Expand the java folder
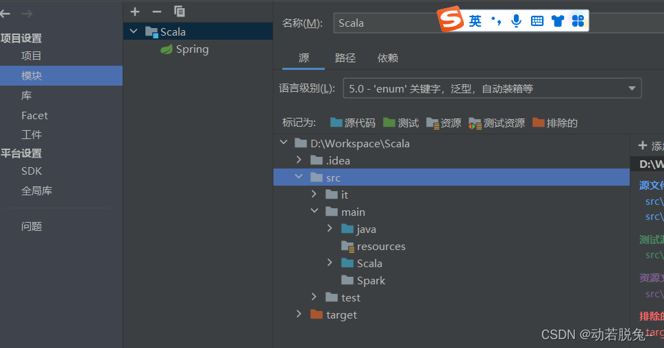 pyautogui.click(x=330, y=228)
